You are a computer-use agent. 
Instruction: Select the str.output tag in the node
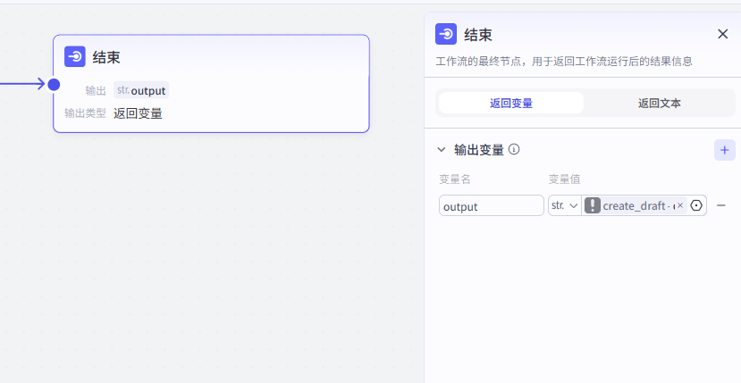pos(141,90)
